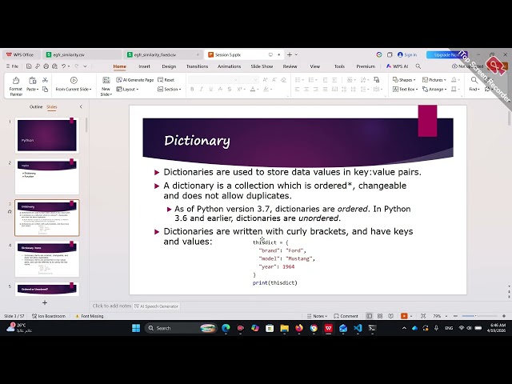Open VS Code from the taskbar
This screenshot has width=512, height=384.
[358, 328]
